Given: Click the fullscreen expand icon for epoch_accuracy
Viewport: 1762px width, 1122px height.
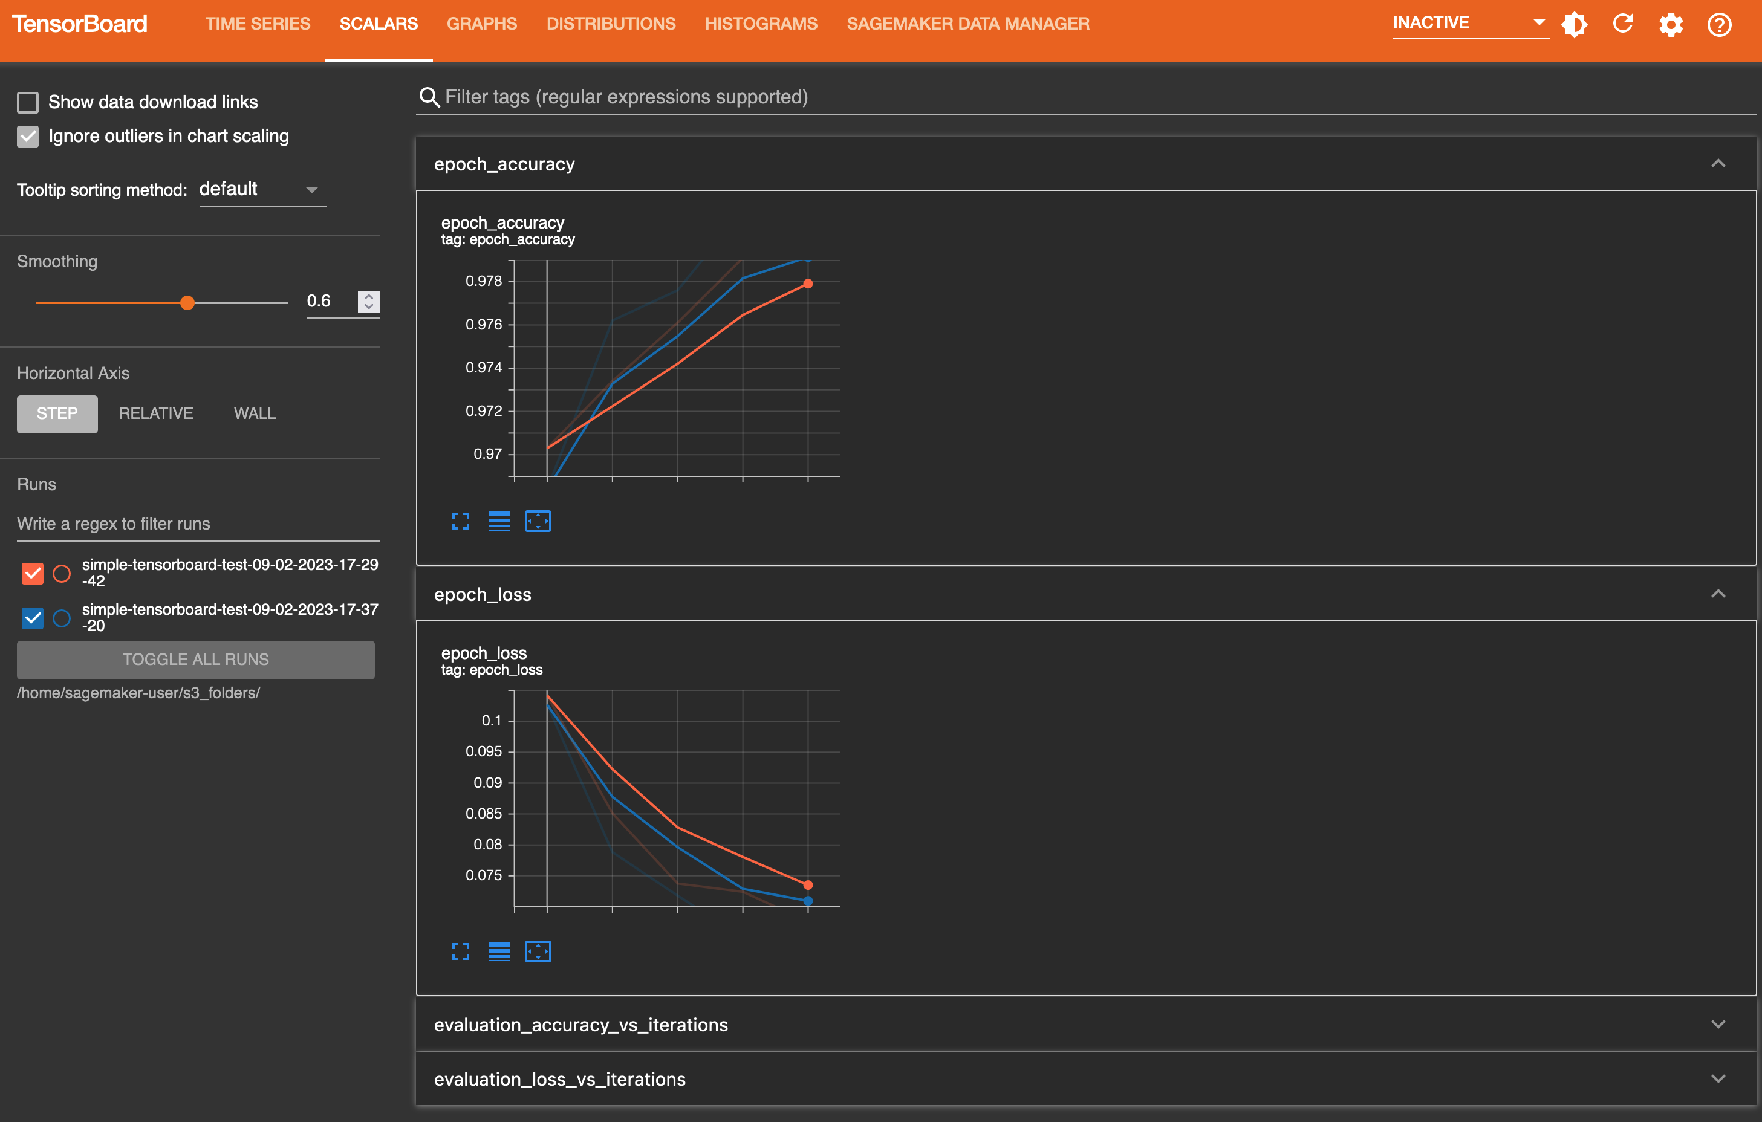Looking at the screenshot, I should pos(460,520).
